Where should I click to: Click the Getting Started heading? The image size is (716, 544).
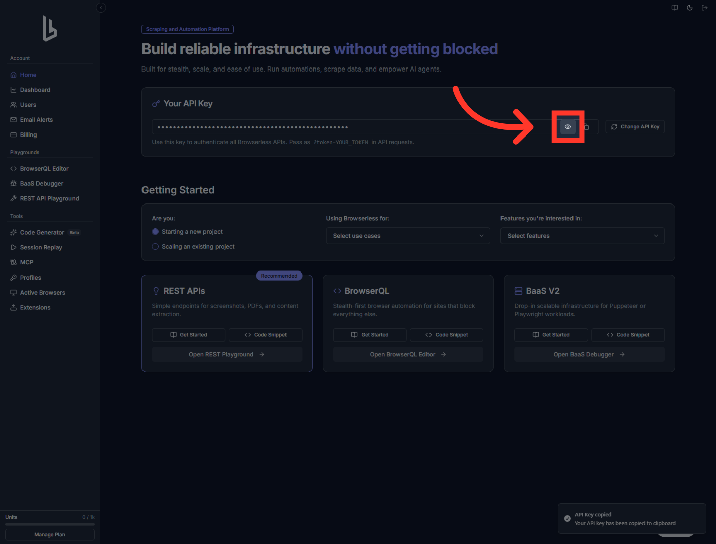coord(178,190)
